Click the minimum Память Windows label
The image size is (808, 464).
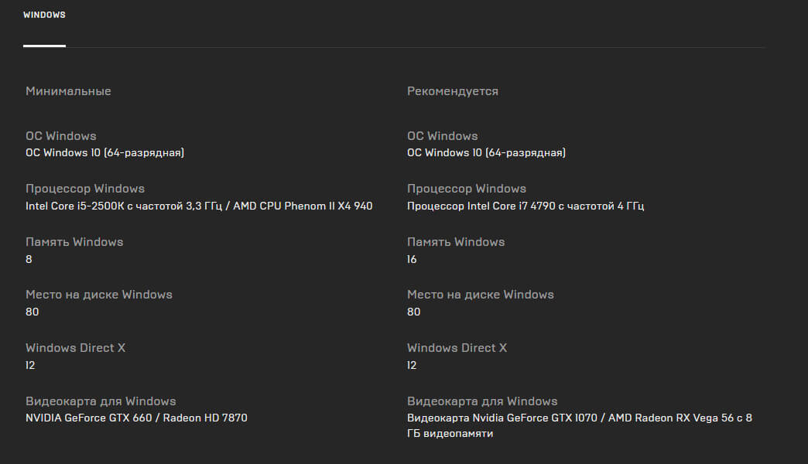75,242
